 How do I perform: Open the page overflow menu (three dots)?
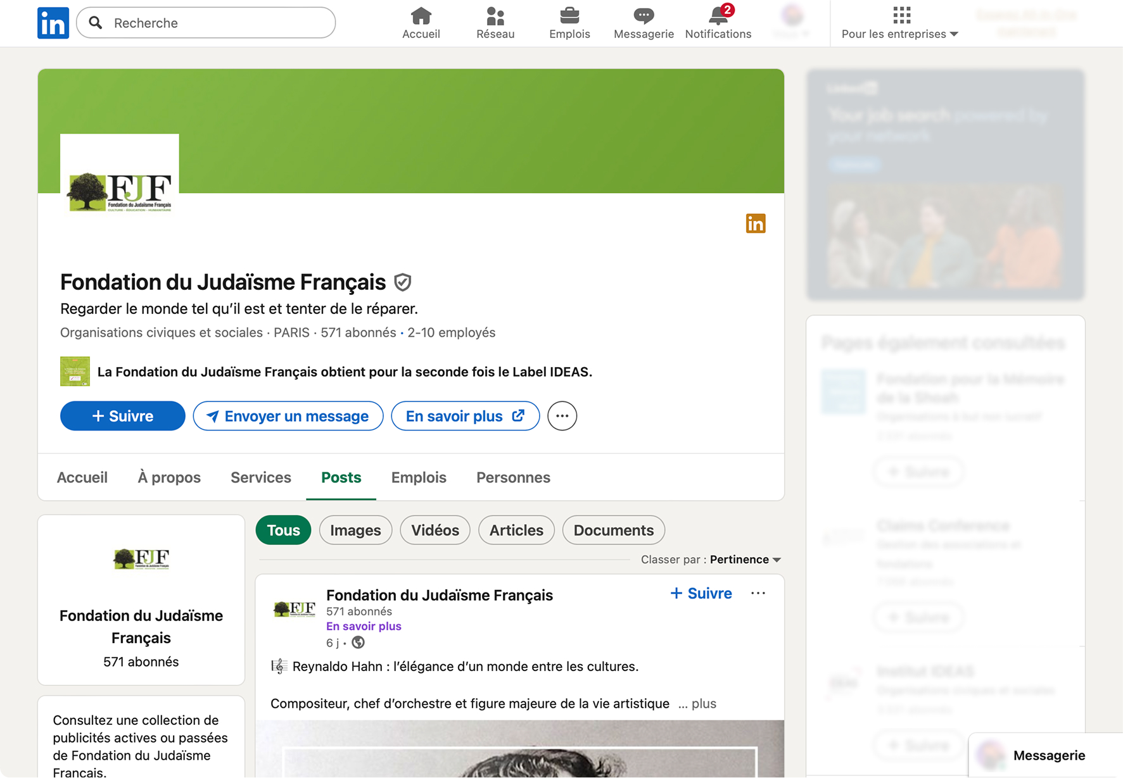[562, 416]
